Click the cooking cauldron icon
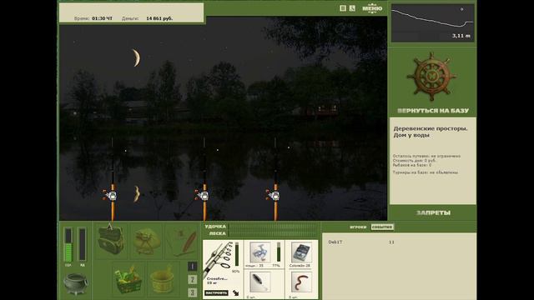 [76, 283]
